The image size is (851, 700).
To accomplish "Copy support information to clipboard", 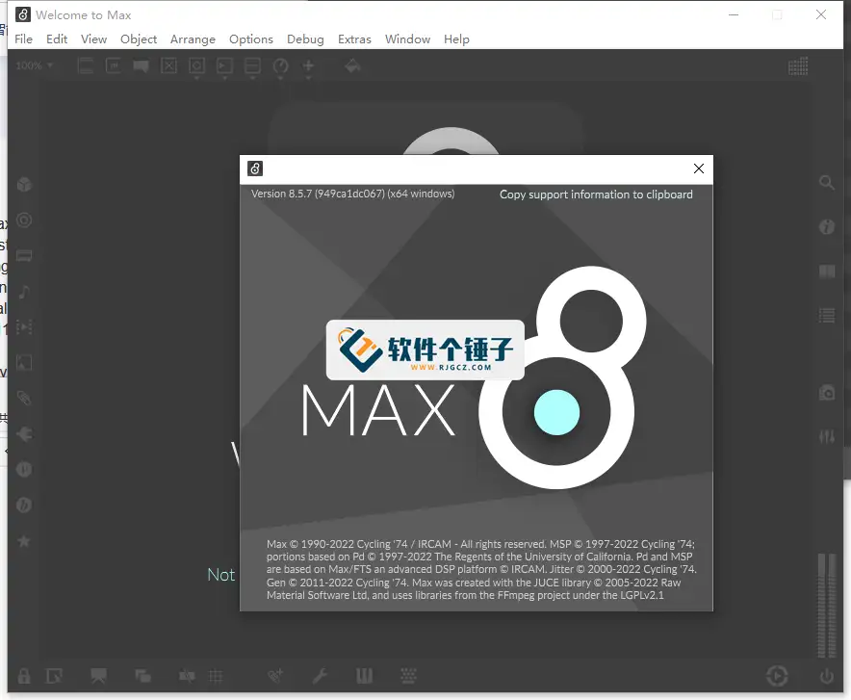I will (596, 194).
